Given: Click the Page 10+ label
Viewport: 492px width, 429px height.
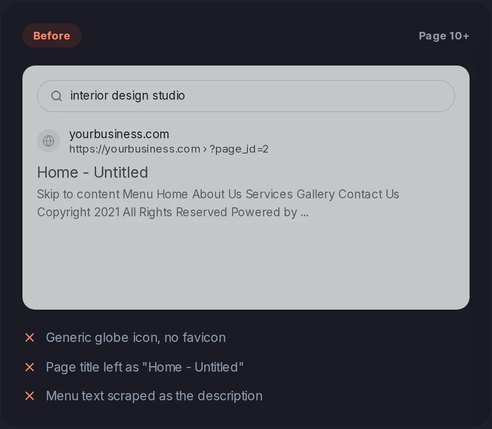Looking at the screenshot, I should 444,36.
